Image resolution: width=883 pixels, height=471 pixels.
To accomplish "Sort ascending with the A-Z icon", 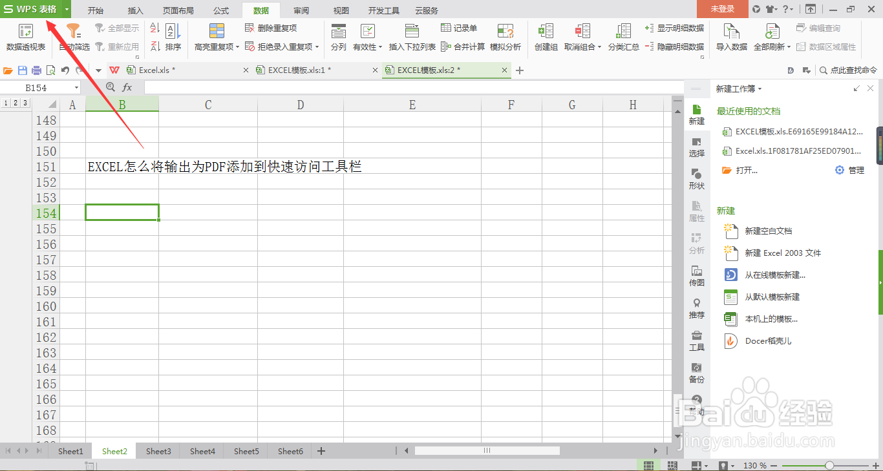I will [x=155, y=28].
